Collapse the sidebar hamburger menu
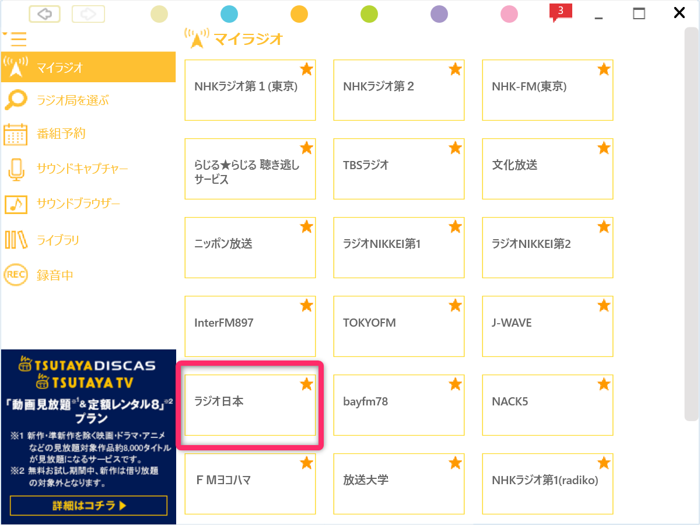The image size is (700, 525). point(17,38)
